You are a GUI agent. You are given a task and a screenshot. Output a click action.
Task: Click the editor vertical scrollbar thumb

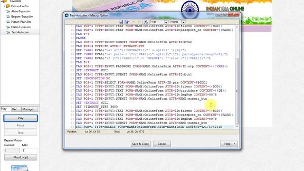pos(237,91)
